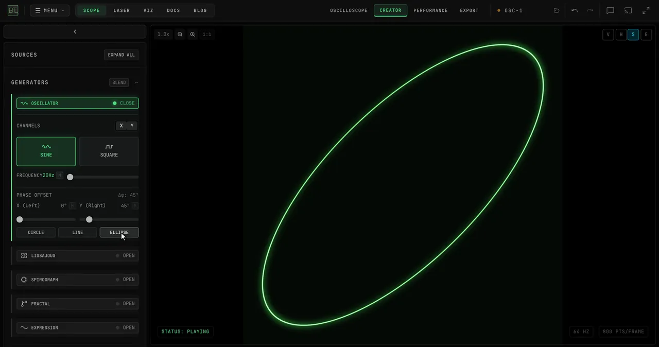Toggle the G view button
Viewport: 659px width, 347px height.
pos(646,34)
